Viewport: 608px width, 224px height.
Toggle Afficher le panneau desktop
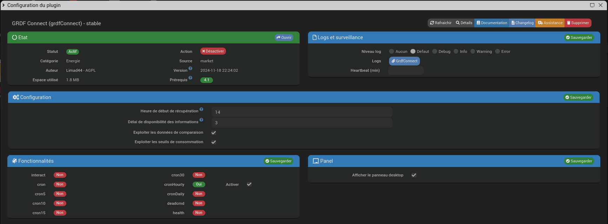[414, 175]
